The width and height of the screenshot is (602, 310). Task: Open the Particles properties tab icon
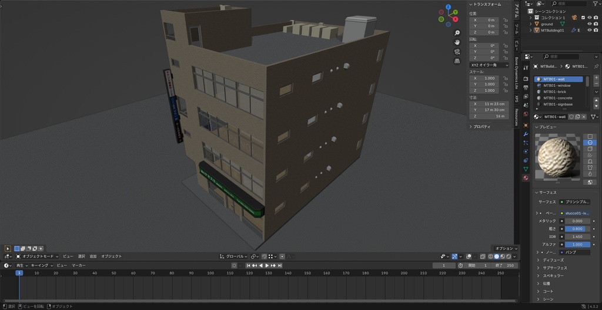point(526,143)
